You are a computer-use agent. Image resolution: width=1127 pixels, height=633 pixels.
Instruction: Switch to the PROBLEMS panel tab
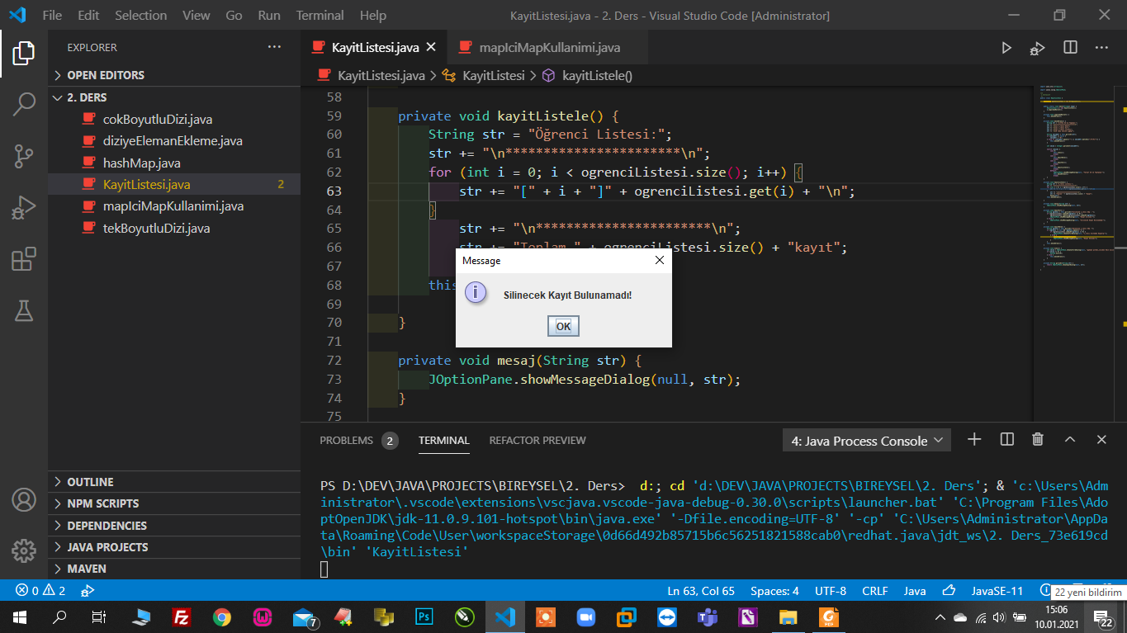pyautogui.click(x=346, y=441)
